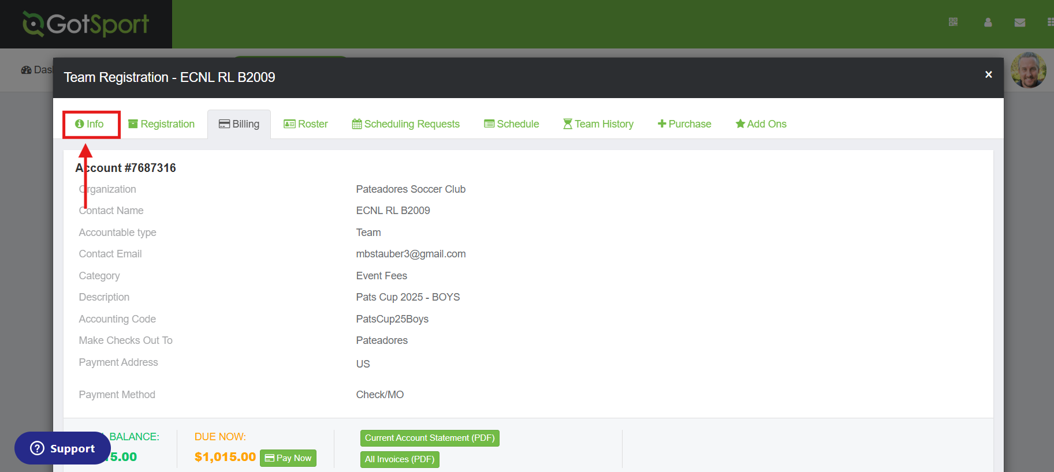Close the Team Registration dialog

pyautogui.click(x=989, y=74)
